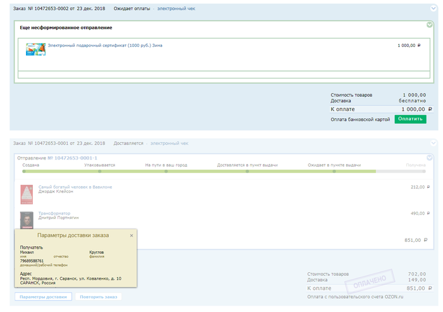Screen dimensions: 443x312
Task: Toggle shipment 10472653-0001-1 details chevron
Action: click(428, 158)
